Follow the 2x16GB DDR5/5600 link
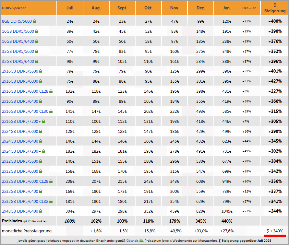Image resolution: width=289 pixels, height=245 pixels. coord(20,71)
